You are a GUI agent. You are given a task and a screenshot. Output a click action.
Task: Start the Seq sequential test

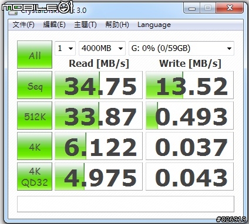(35, 85)
